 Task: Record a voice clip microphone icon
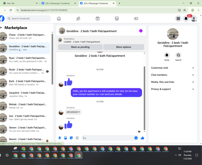pyautogui.click(x=60, y=138)
